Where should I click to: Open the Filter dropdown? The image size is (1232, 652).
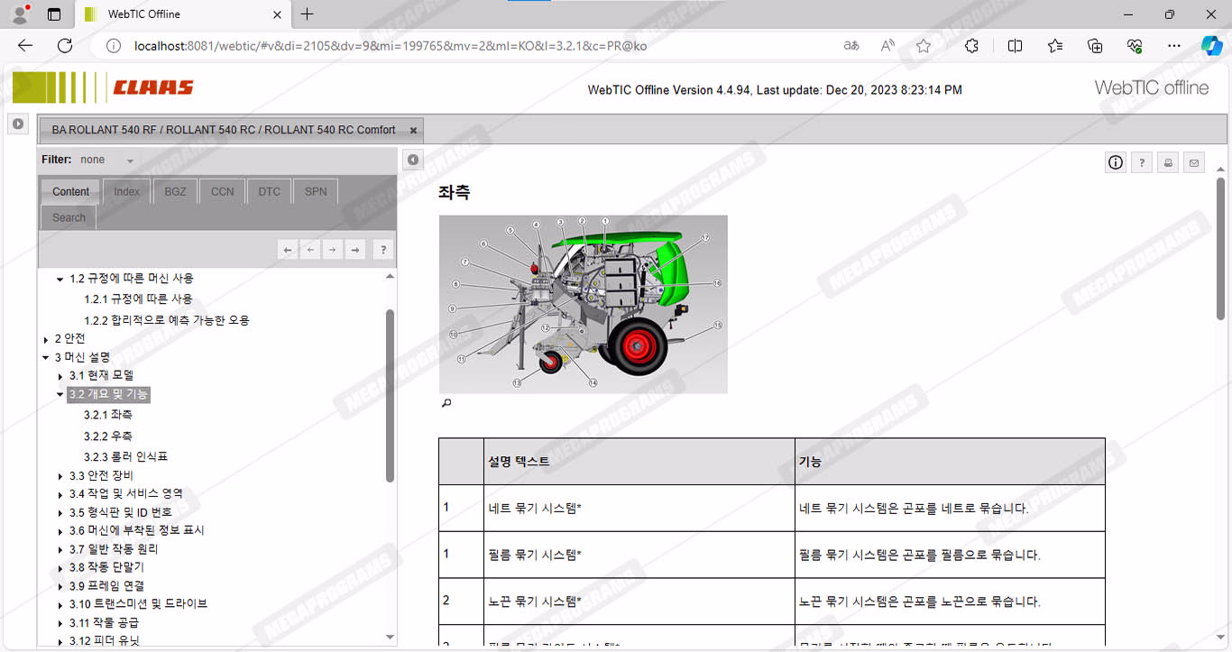pos(130,161)
